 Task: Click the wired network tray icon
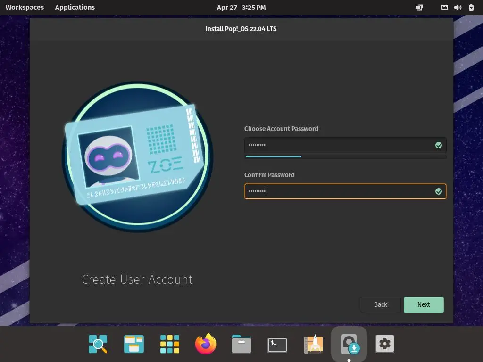pyautogui.click(x=444, y=8)
